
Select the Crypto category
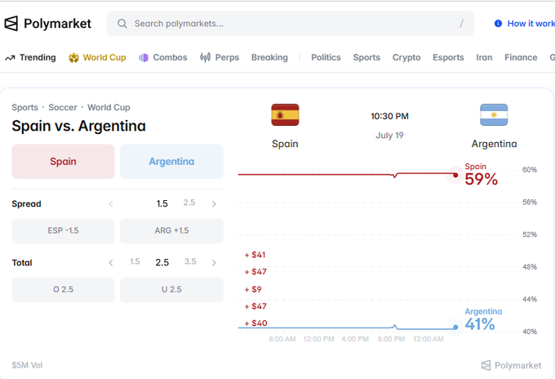point(406,57)
